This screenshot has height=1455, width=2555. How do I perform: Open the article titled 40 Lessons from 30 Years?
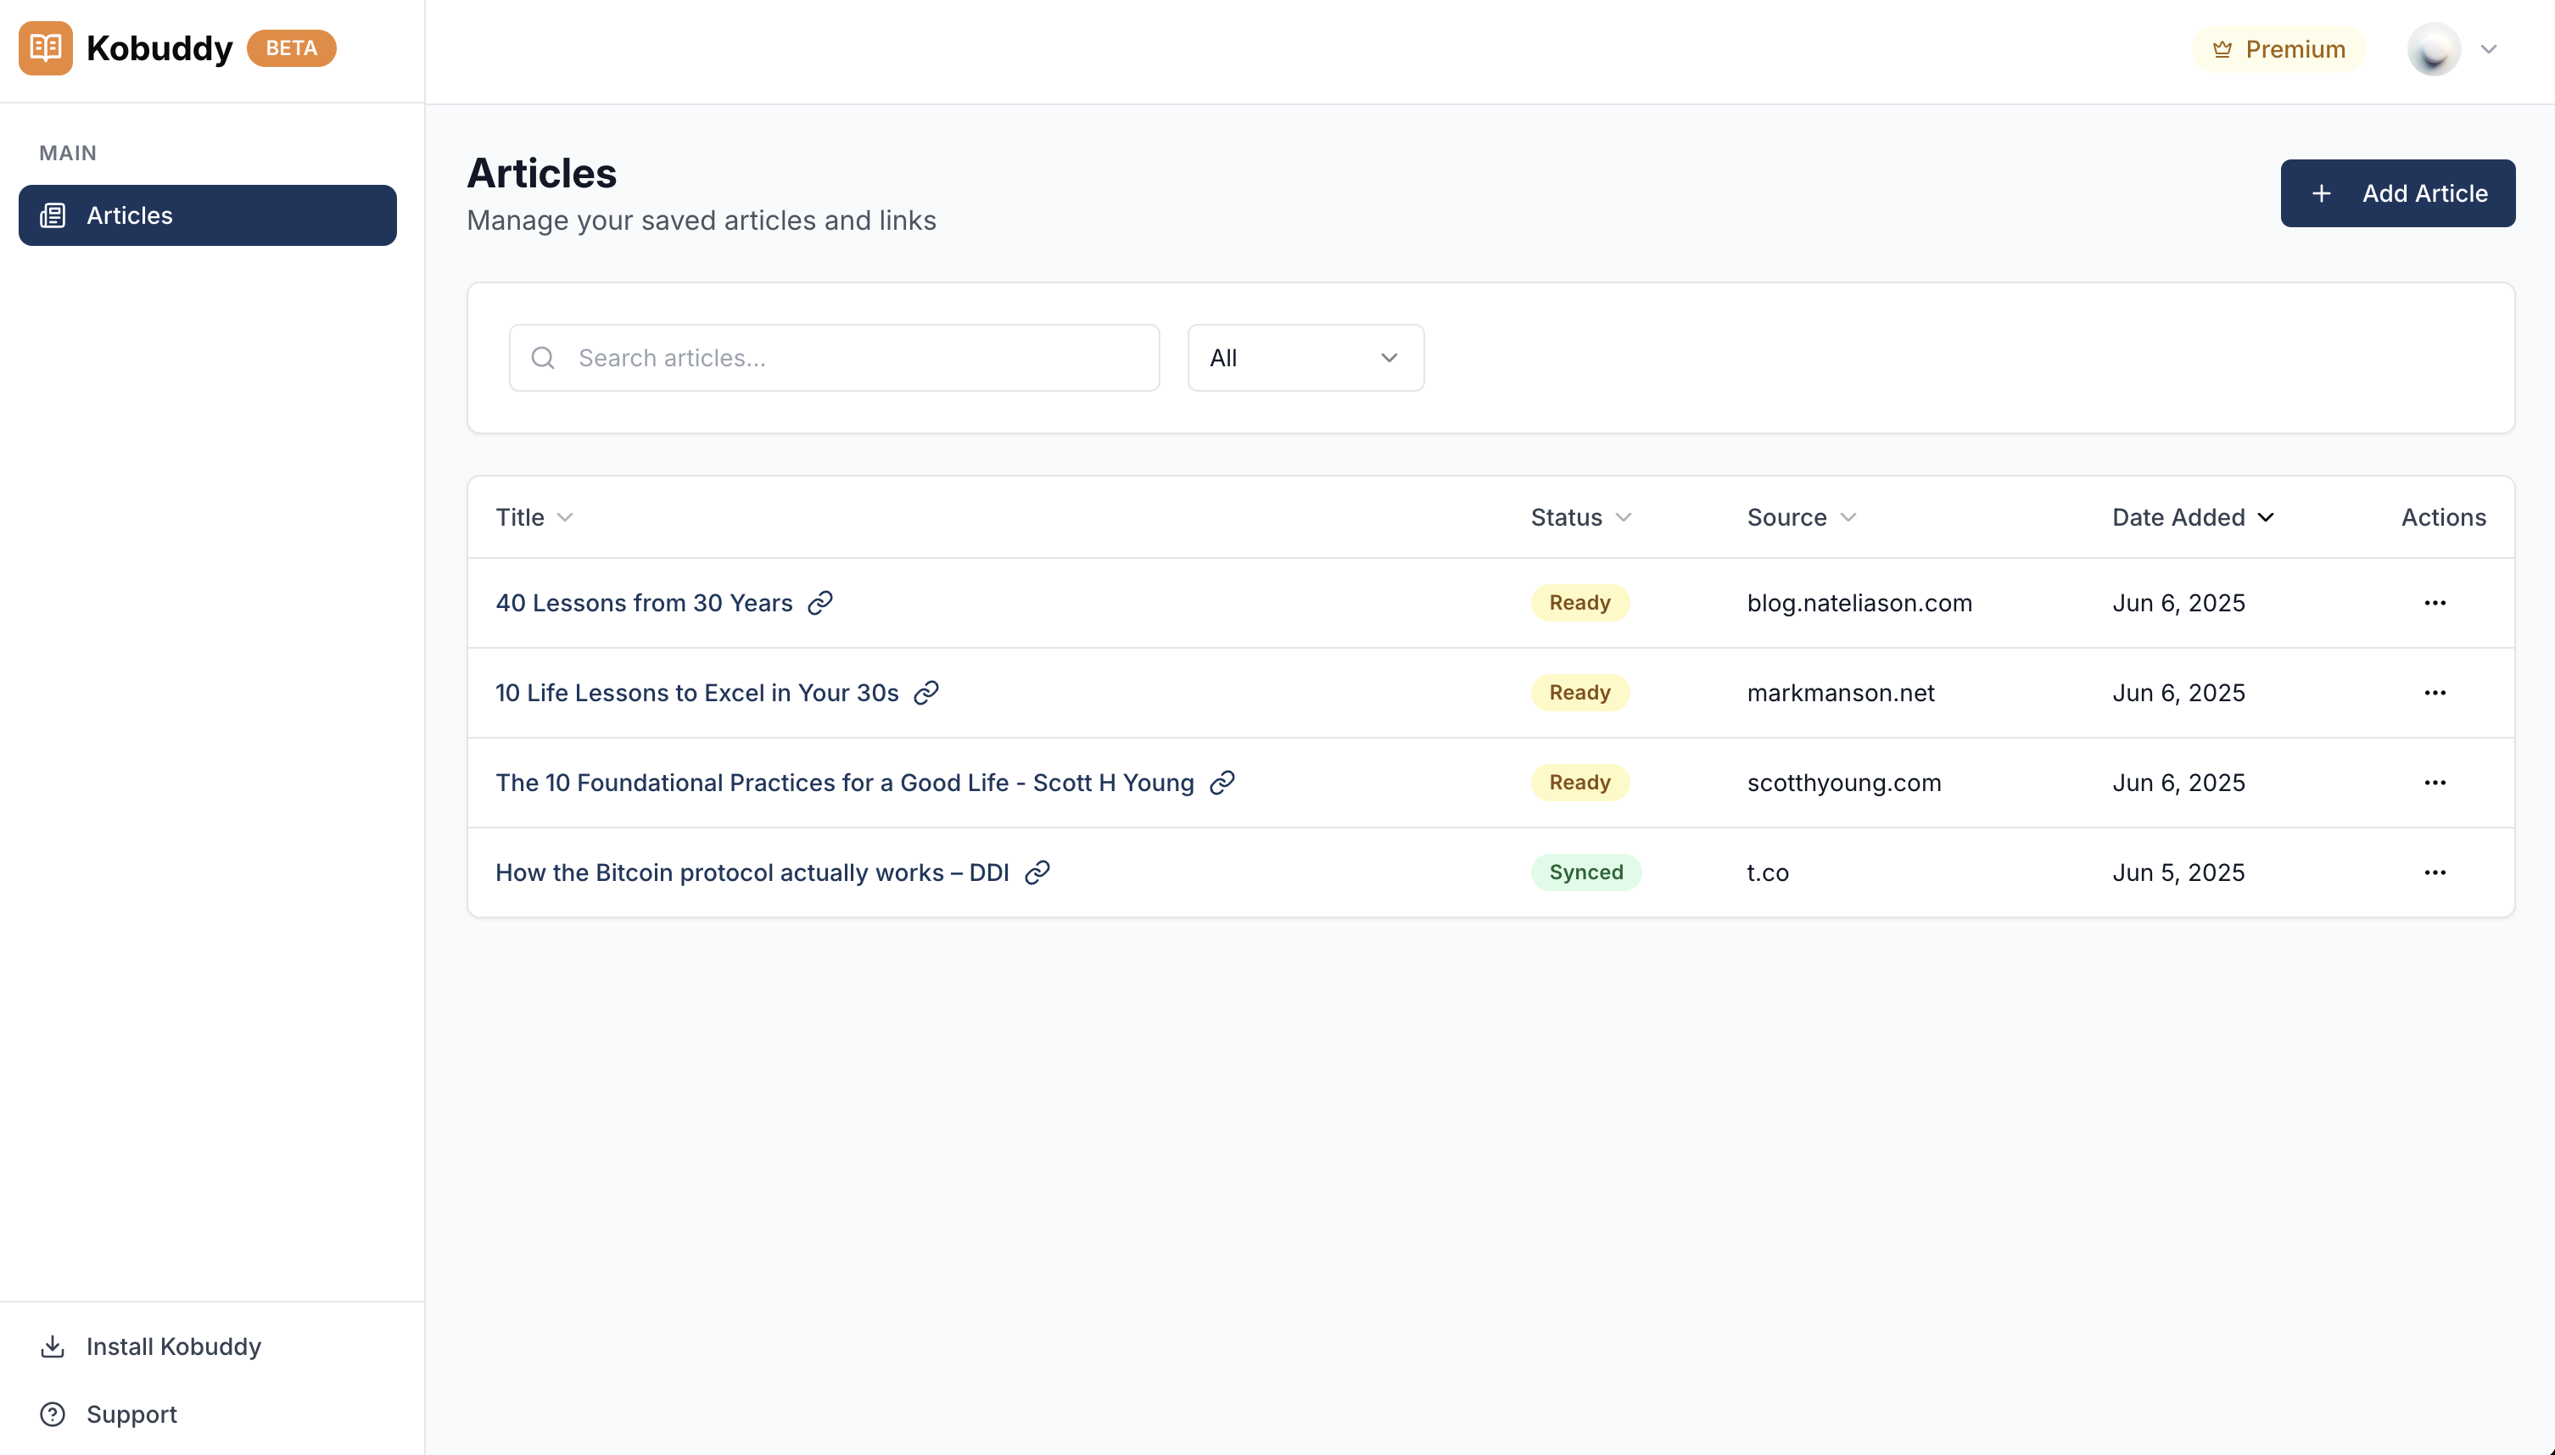tap(644, 602)
